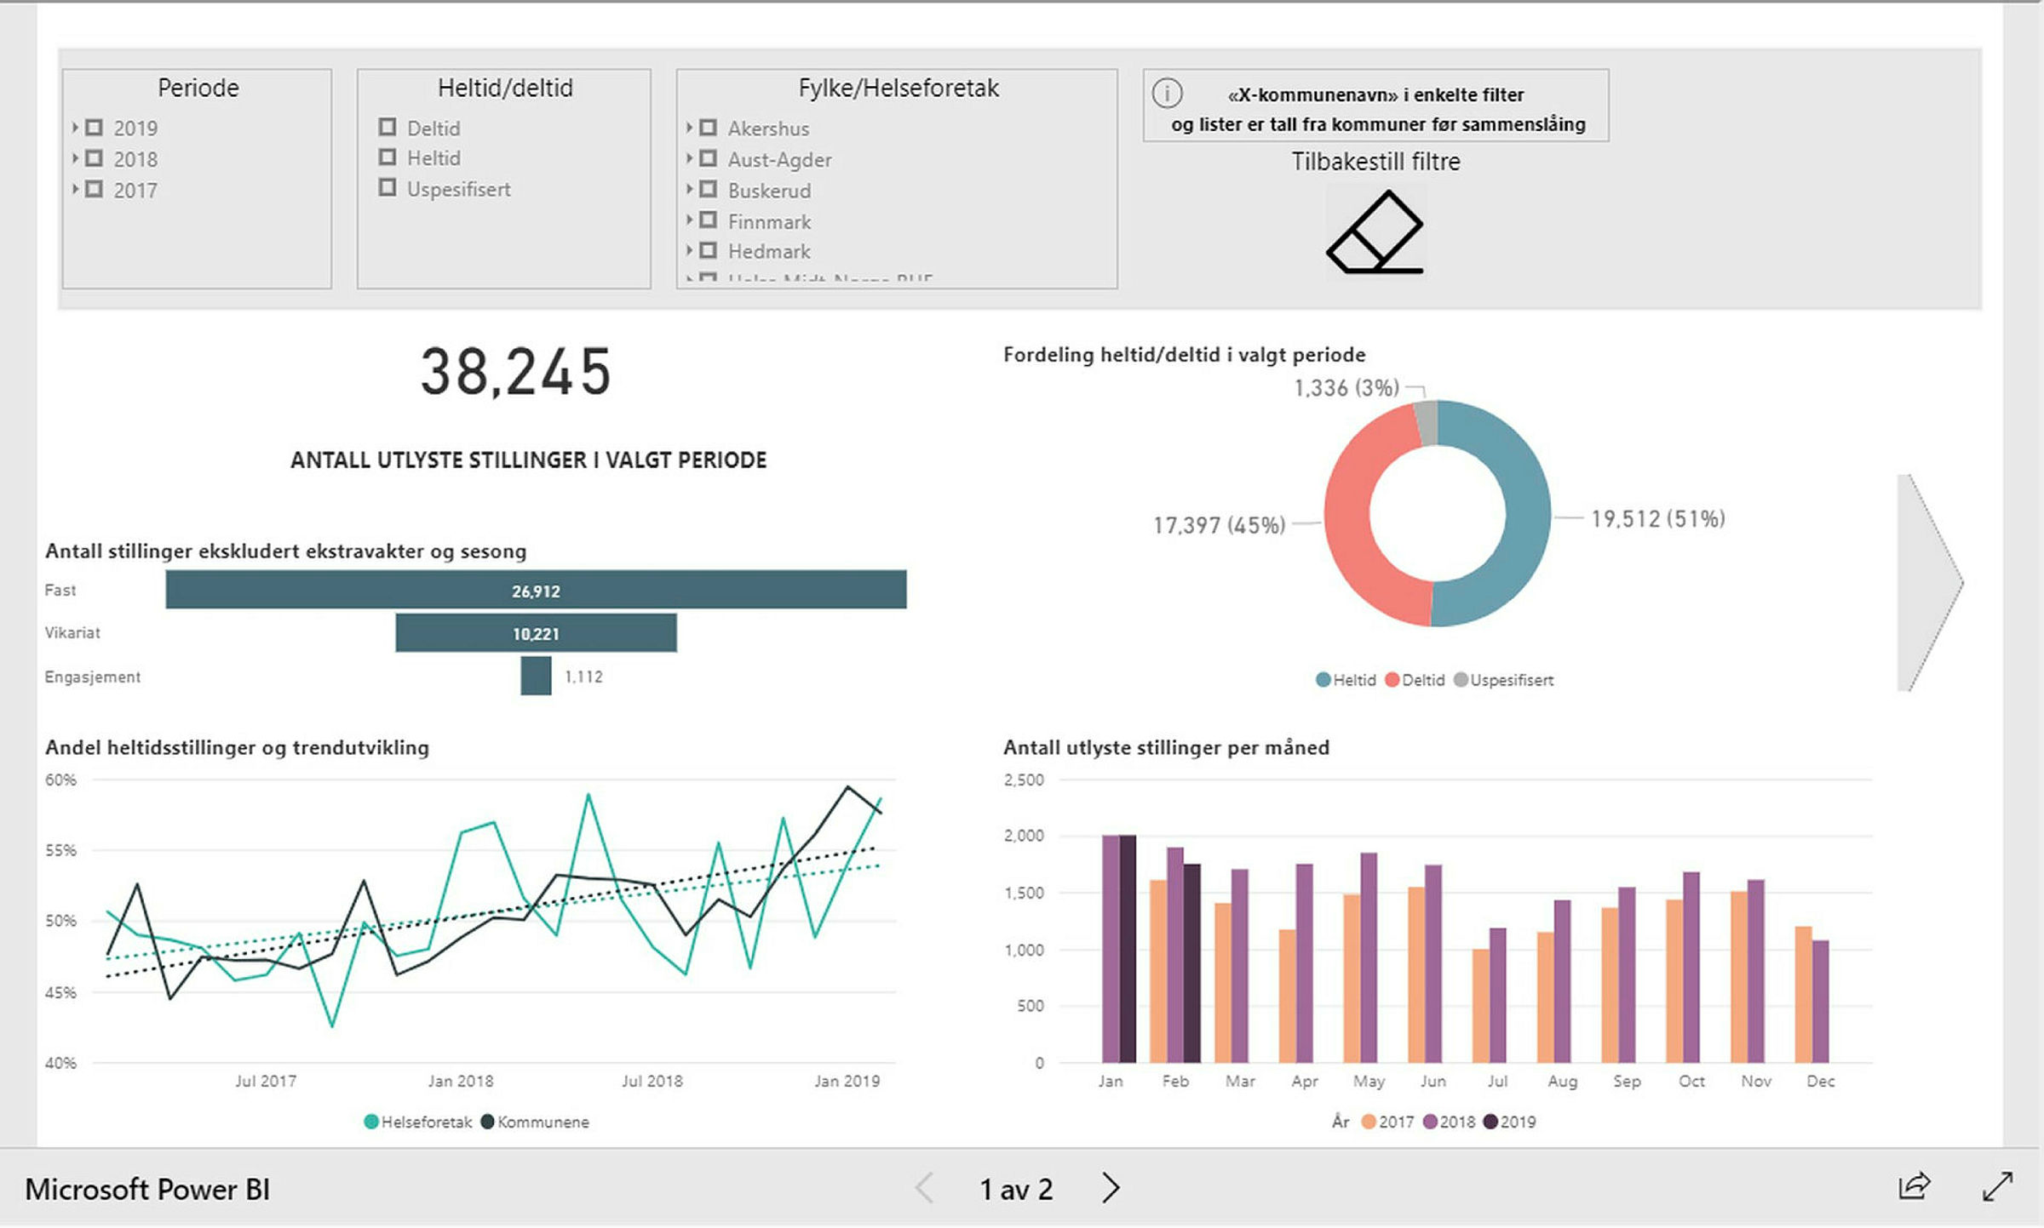Check the Deltid checkbox

point(388,127)
